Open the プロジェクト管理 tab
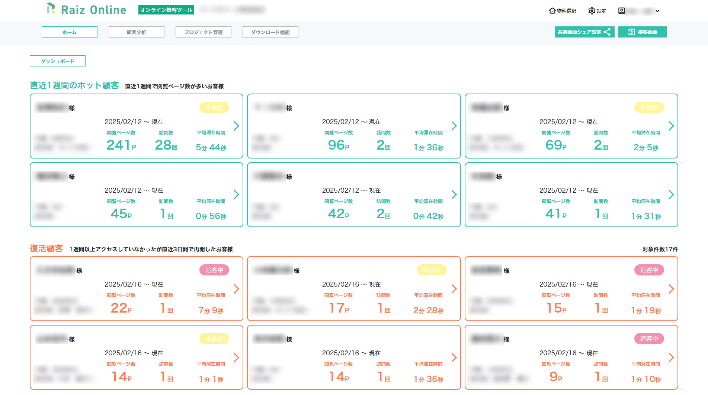This screenshot has width=708, height=395. [x=203, y=32]
